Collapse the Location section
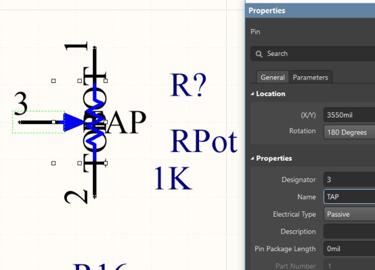The width and height of the screenshot is (375, 270). pos(252,94)
